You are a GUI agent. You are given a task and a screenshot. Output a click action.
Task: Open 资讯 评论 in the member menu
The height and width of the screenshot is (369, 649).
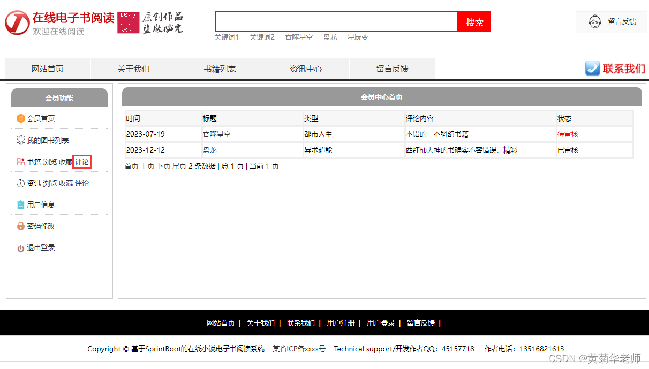pyautogui.click(x=82, y=183)
